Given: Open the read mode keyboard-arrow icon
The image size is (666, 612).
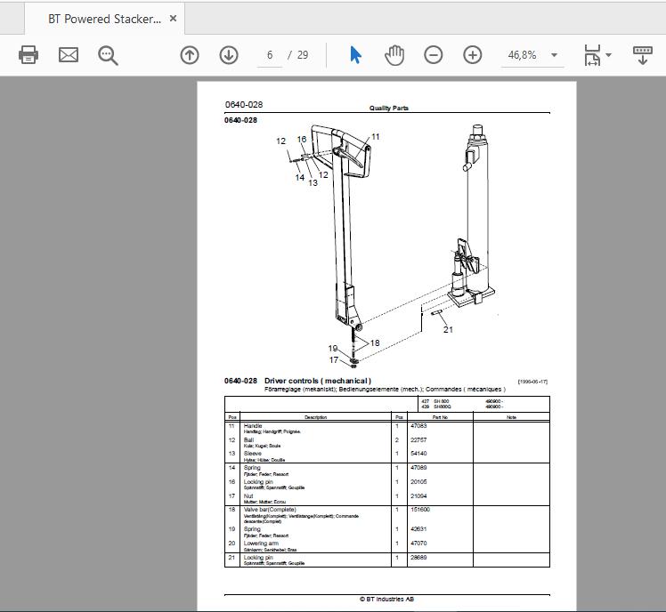Looking at the screenshot, I should (643, 55).
